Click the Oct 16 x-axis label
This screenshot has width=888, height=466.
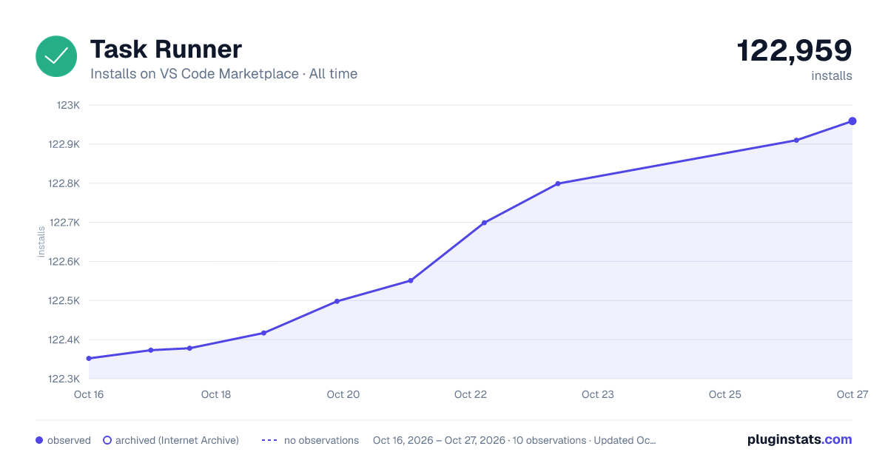pyautogui.click(x=89, y=394)
